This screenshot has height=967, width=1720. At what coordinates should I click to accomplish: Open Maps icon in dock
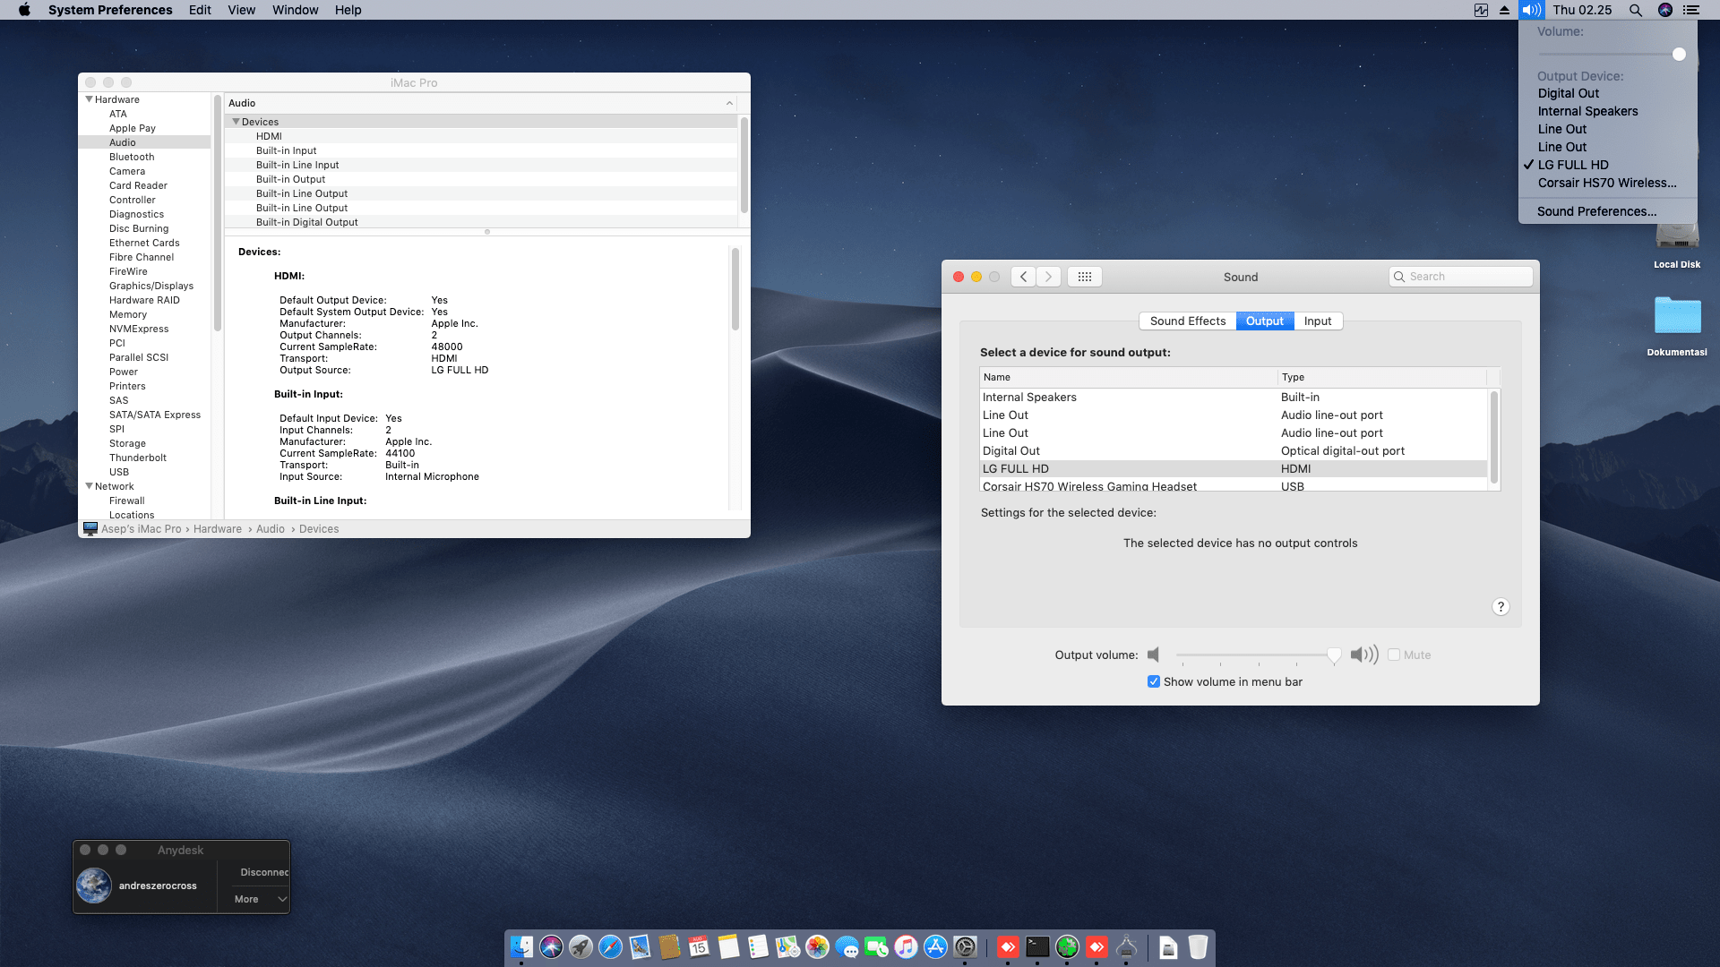tap(787, 947)
